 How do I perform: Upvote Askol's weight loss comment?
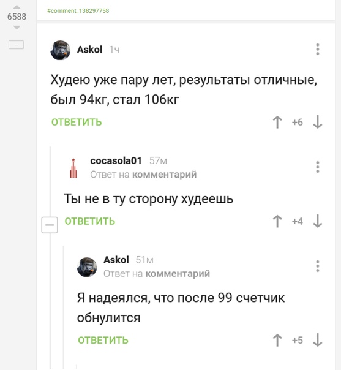click(x=277, y=122)
